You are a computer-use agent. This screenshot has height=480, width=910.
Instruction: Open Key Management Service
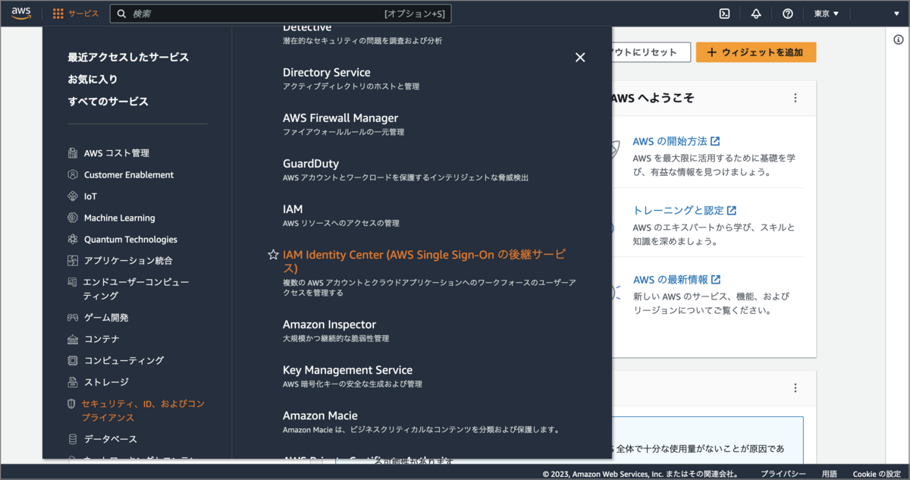347,370
